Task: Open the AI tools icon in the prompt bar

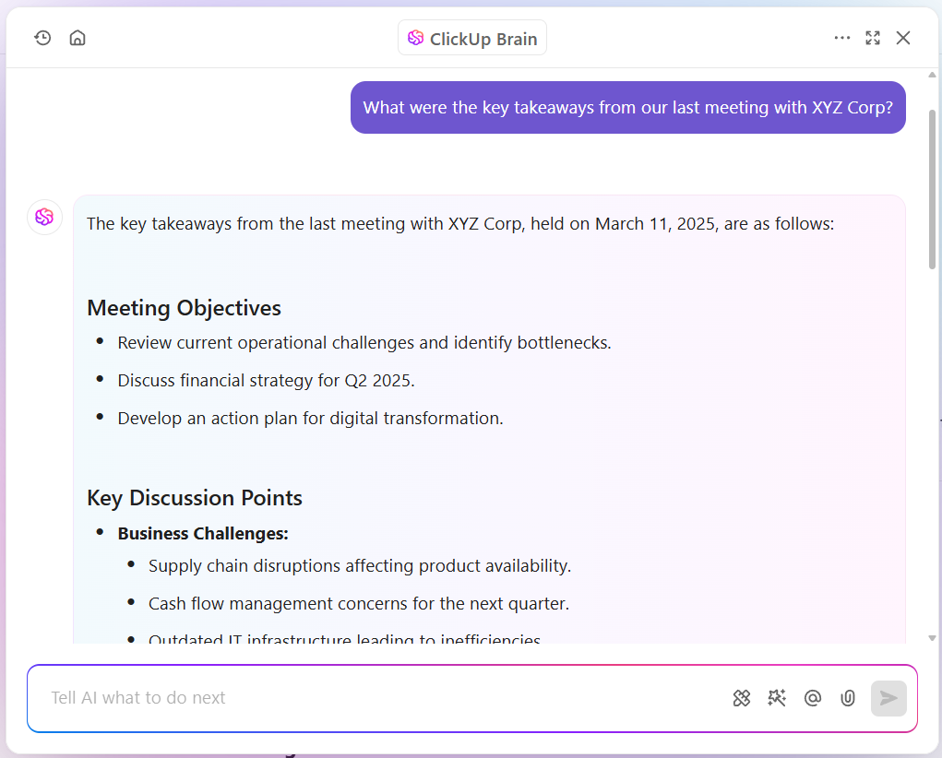Action: pyautogui.click(x=742, y=698)
